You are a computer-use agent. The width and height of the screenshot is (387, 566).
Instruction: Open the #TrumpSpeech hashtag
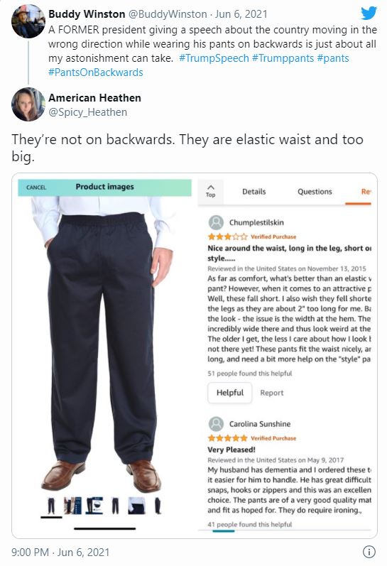point(214,58)
